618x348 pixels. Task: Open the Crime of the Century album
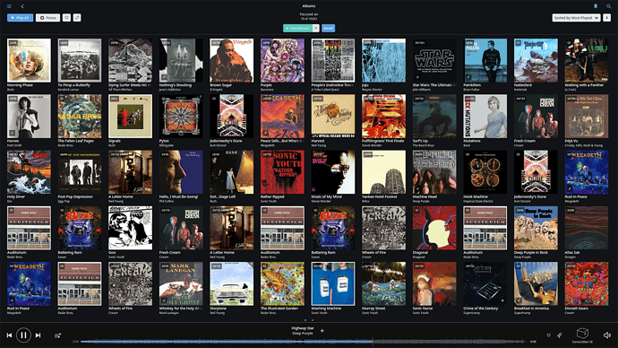485,284
